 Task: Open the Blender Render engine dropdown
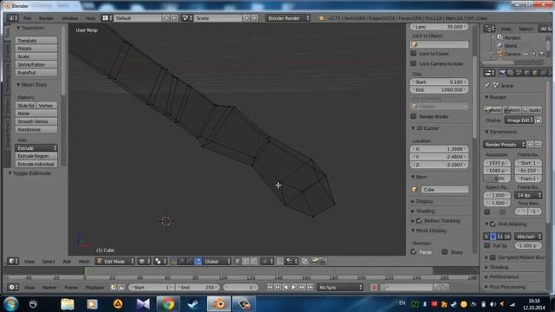(288, 17)
